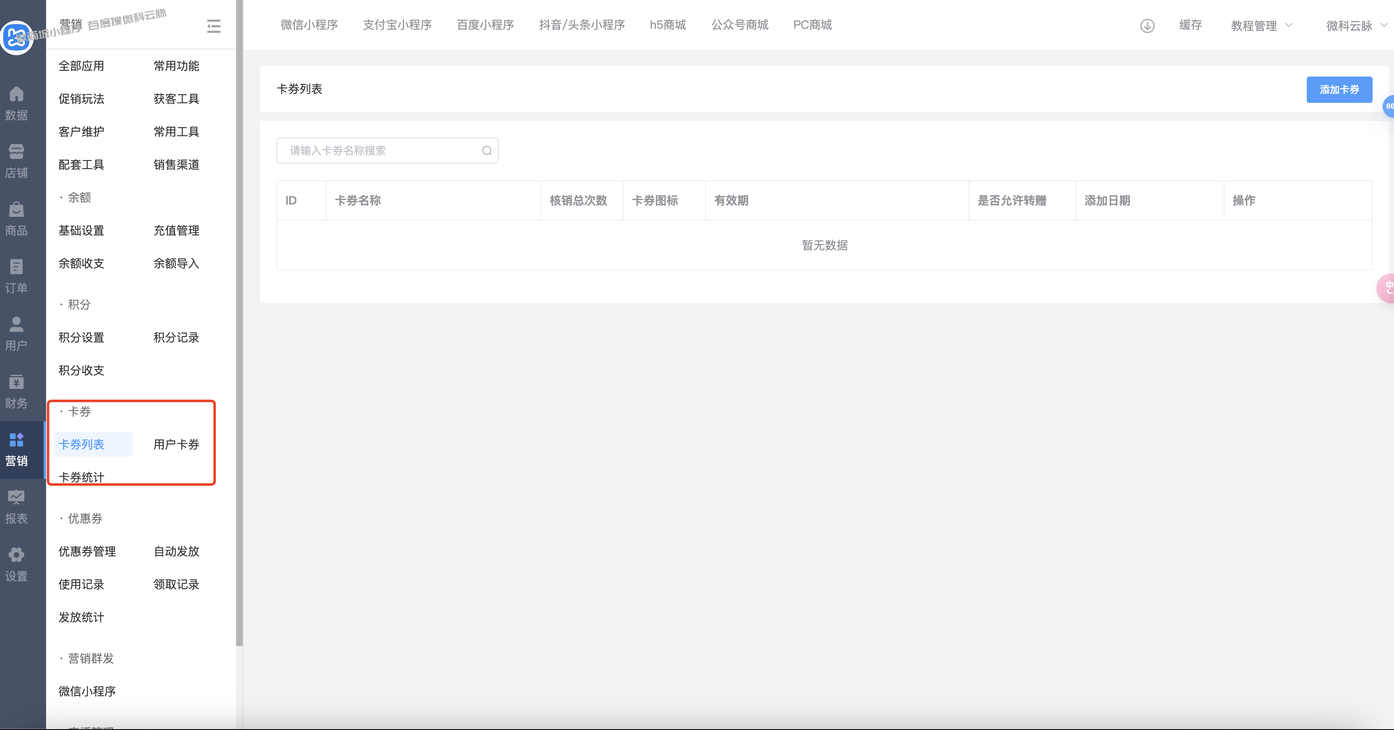Open the 设置 gear icon
The image size is (1394, 730).
tap(16, 555)
